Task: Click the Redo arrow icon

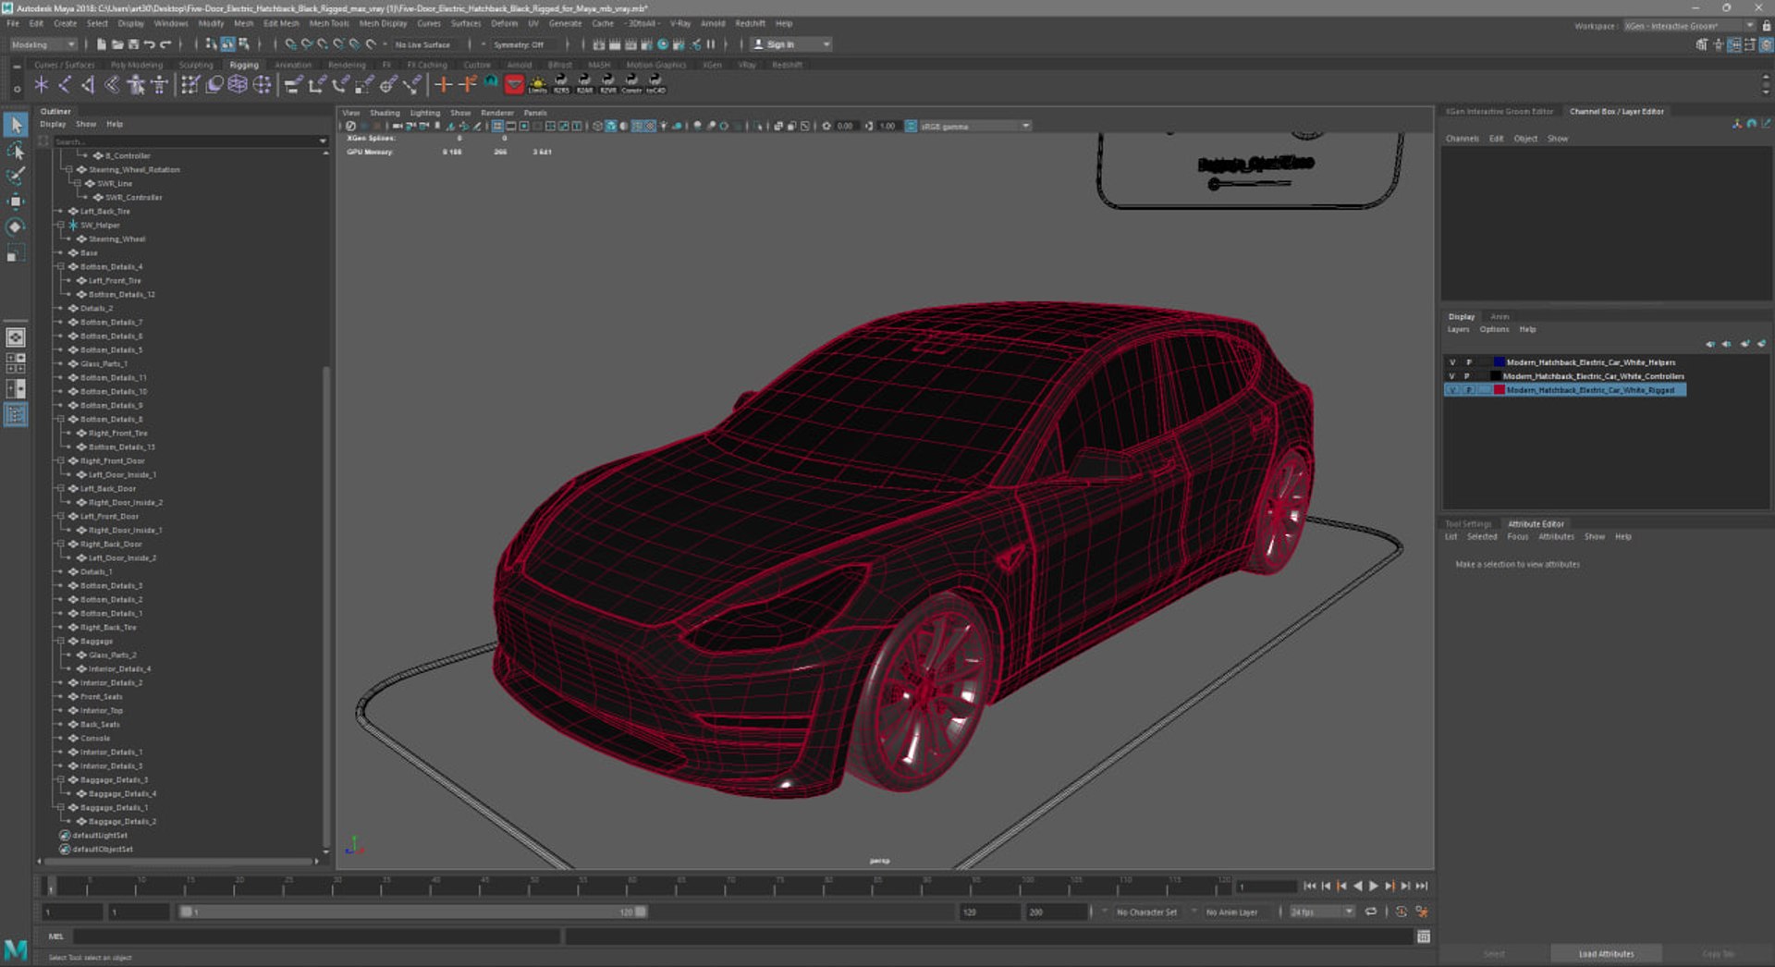Action: (x=165, y=44)
